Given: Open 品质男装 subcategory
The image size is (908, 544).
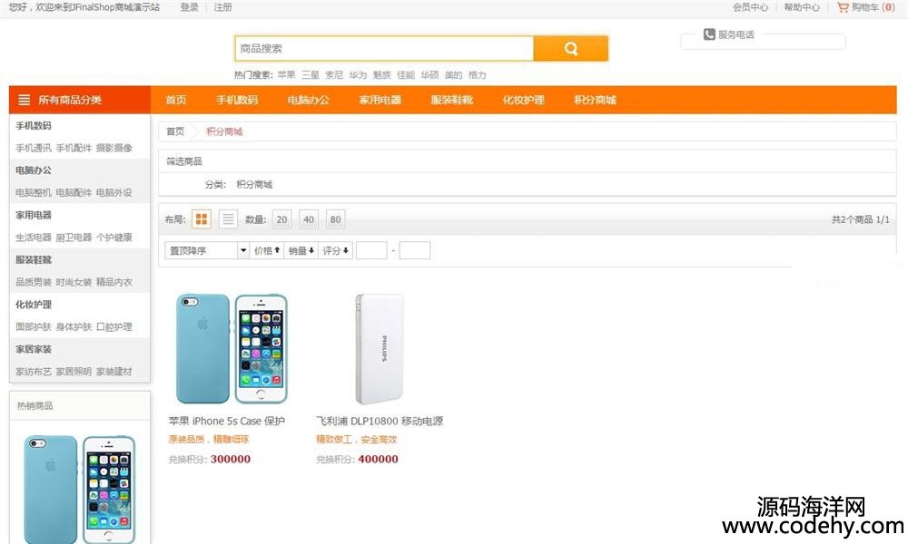Looking at the screenshot, I should click(x=34, y=282).
